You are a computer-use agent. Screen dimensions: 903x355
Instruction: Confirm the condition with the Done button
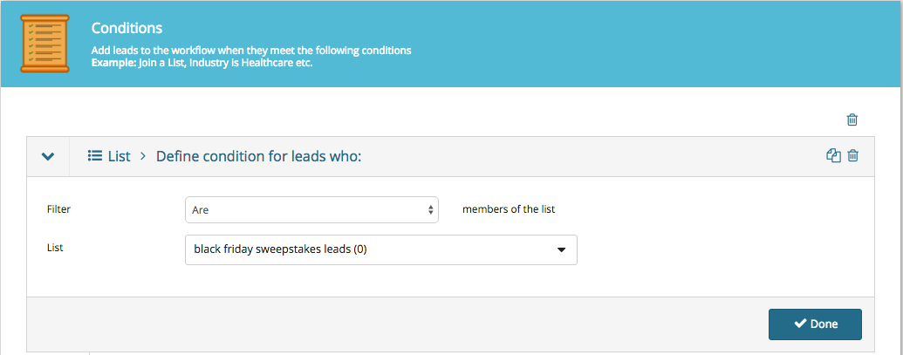[815, 324]
